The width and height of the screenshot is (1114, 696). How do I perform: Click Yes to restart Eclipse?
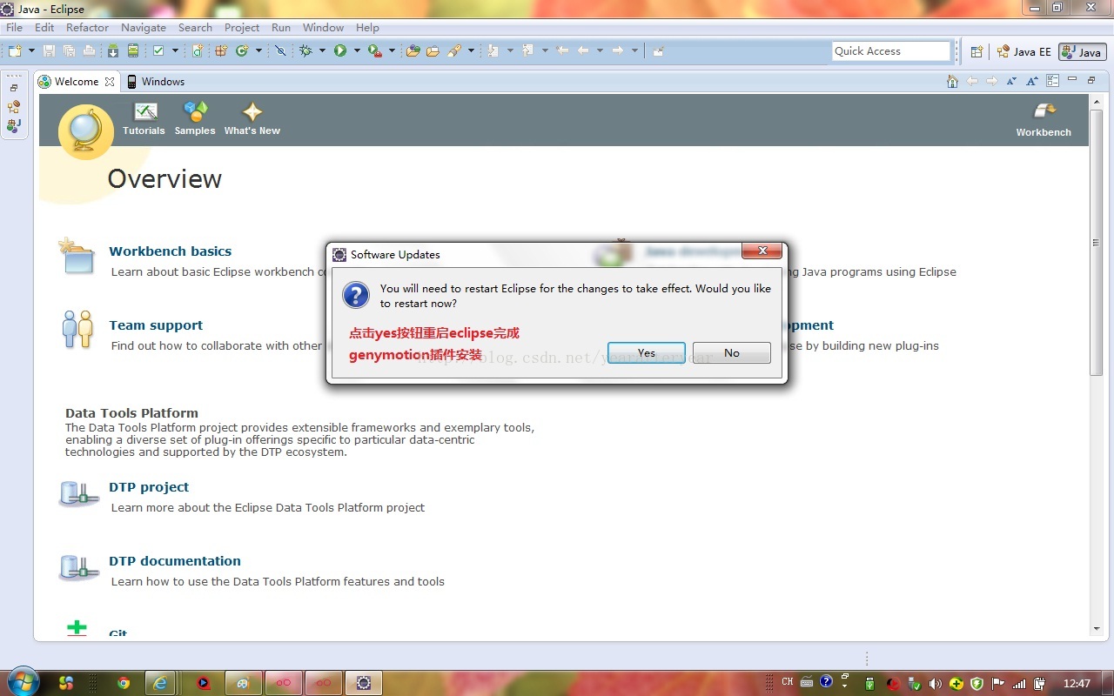point(646,352)
